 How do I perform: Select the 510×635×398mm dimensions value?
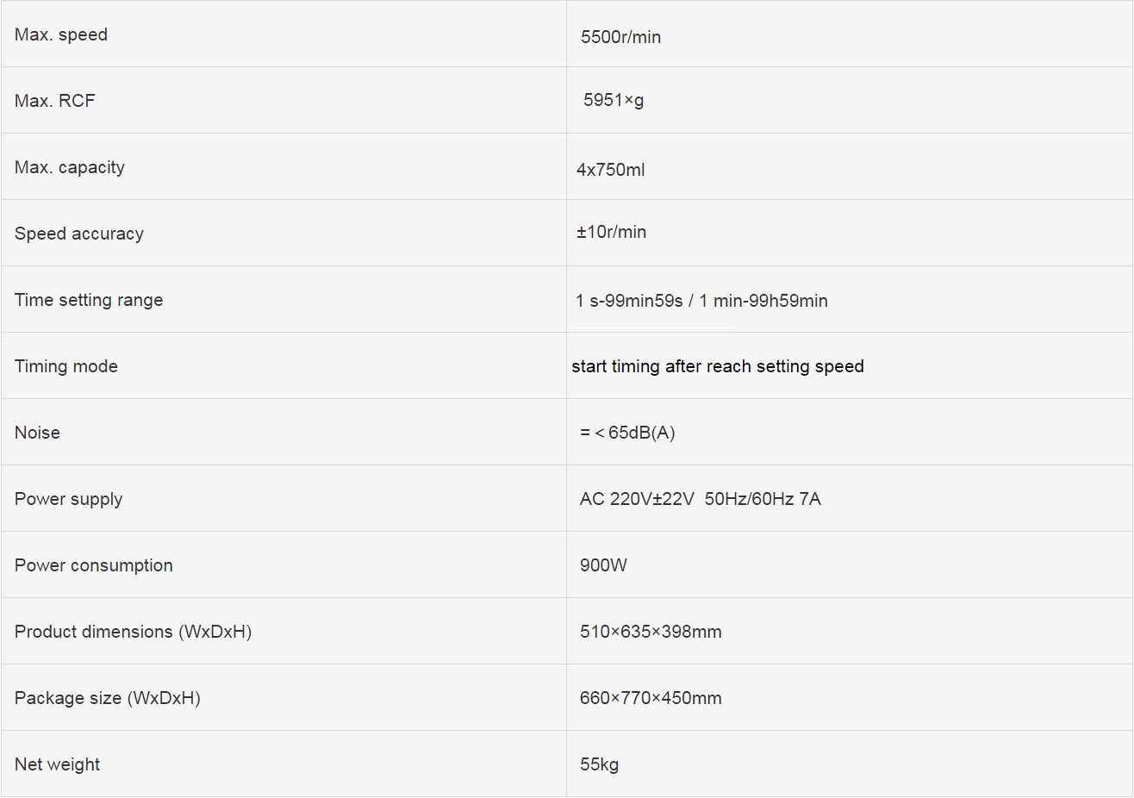(x=651, y=632)
